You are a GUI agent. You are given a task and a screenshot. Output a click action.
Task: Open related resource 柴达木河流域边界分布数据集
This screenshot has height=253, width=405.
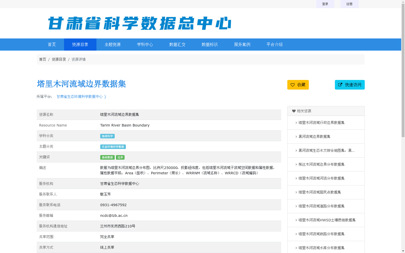[321, 164]
